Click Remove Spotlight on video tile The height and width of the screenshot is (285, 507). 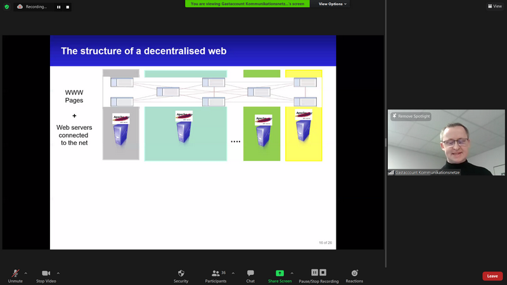pos(411,116)
